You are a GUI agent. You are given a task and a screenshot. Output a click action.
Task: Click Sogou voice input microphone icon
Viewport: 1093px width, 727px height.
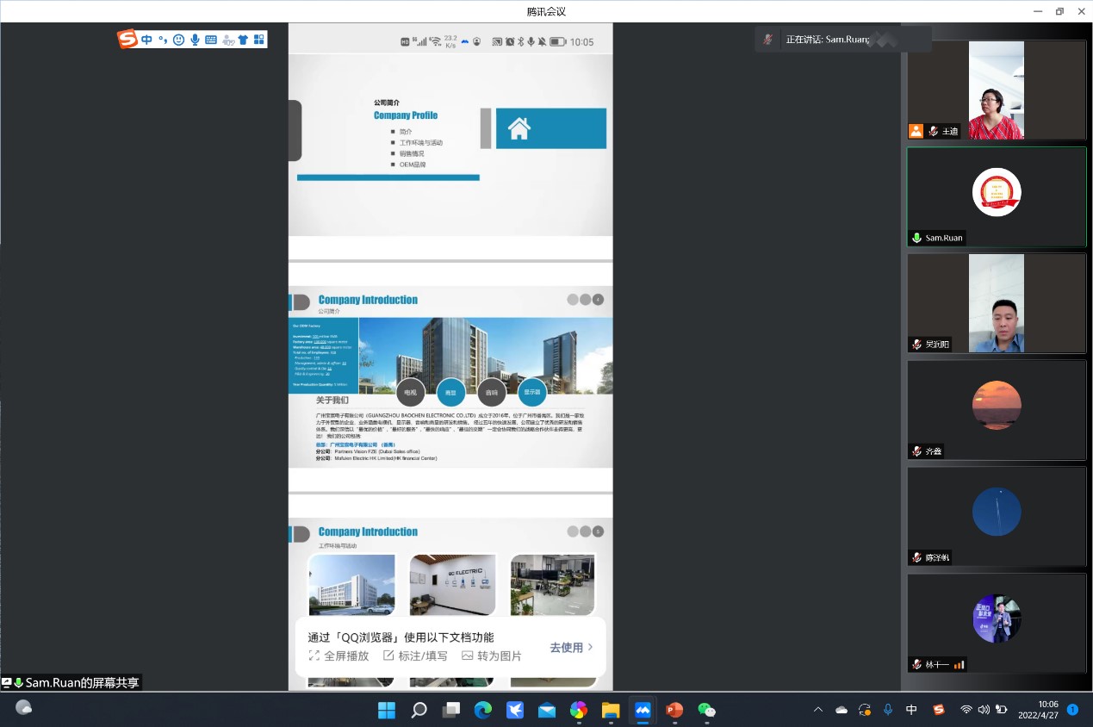(x=195, y=40)
